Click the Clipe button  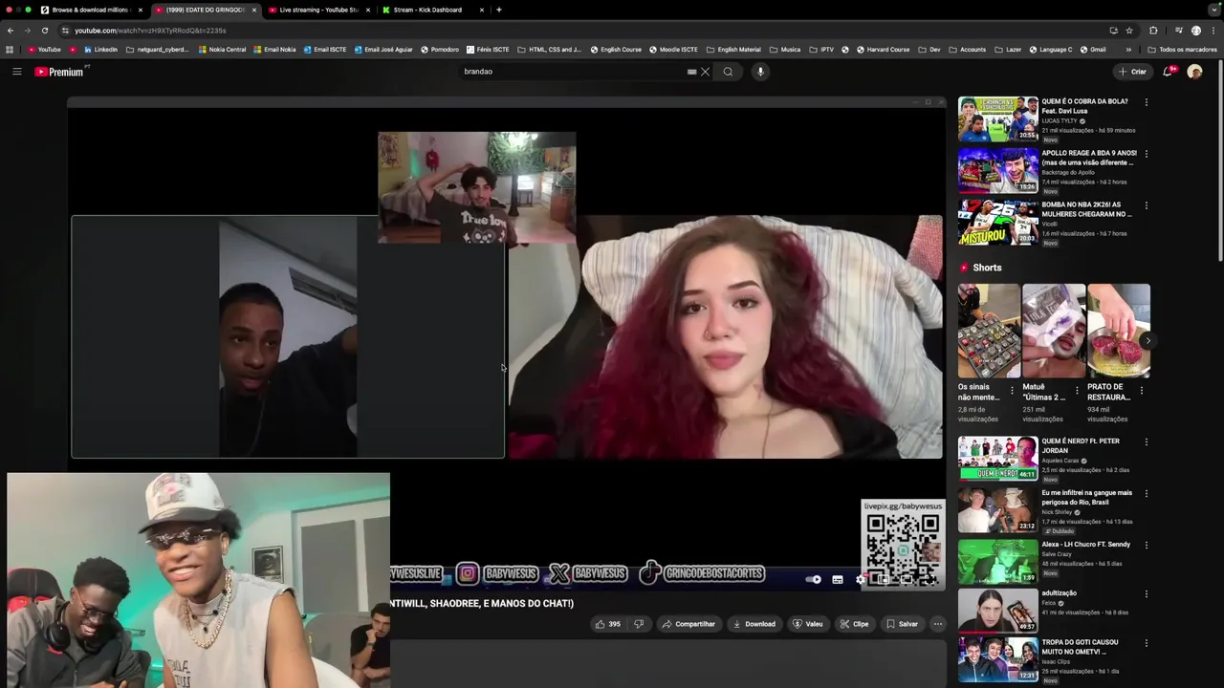(854, 624)
